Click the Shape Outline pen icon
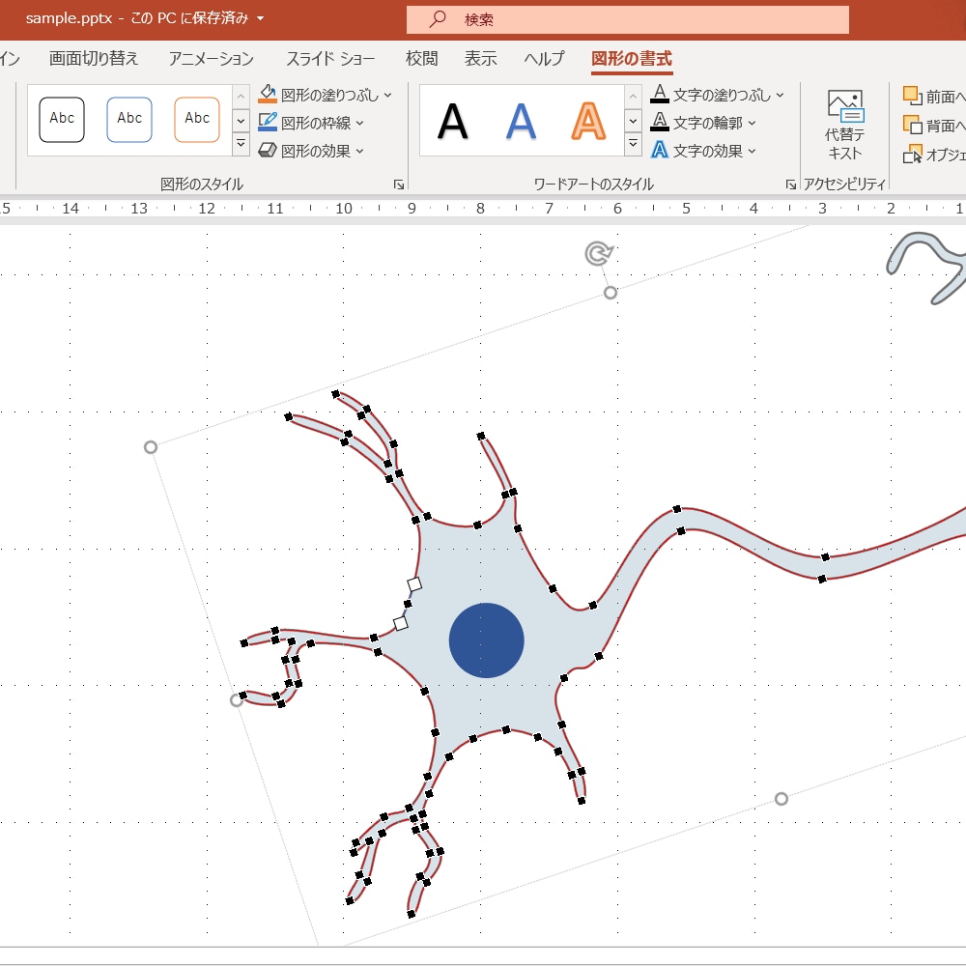The width and height of the screenshot is (966, 966). pos(268,122)
